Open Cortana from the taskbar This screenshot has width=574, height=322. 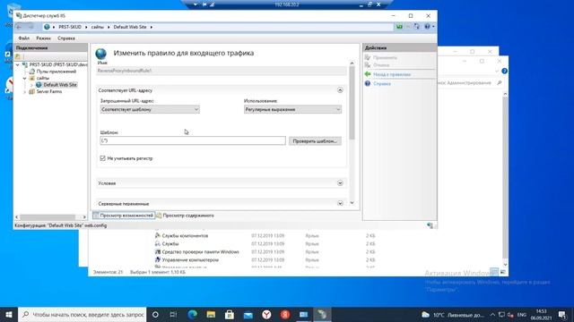155,314
